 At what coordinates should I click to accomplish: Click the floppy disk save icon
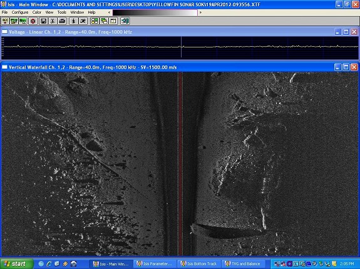point(43,21)
